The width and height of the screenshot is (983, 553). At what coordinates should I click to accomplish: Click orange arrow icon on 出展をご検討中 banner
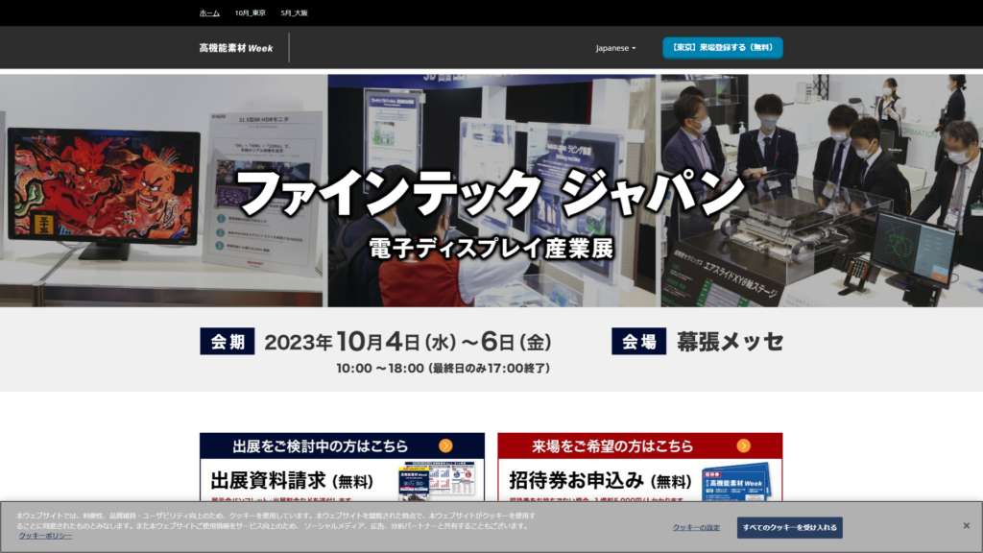(x=445, y=445)
